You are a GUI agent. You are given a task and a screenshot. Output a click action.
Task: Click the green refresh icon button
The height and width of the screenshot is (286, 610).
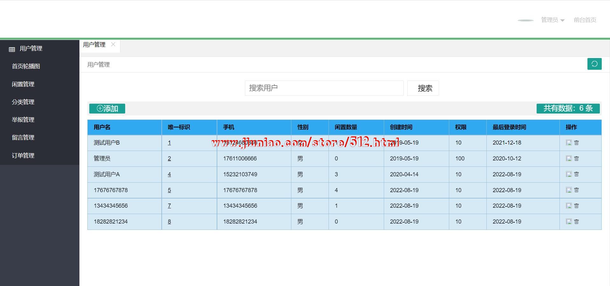594,64
